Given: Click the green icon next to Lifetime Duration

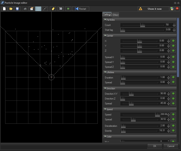Looking at the screenshot, I should pos(173,77).
